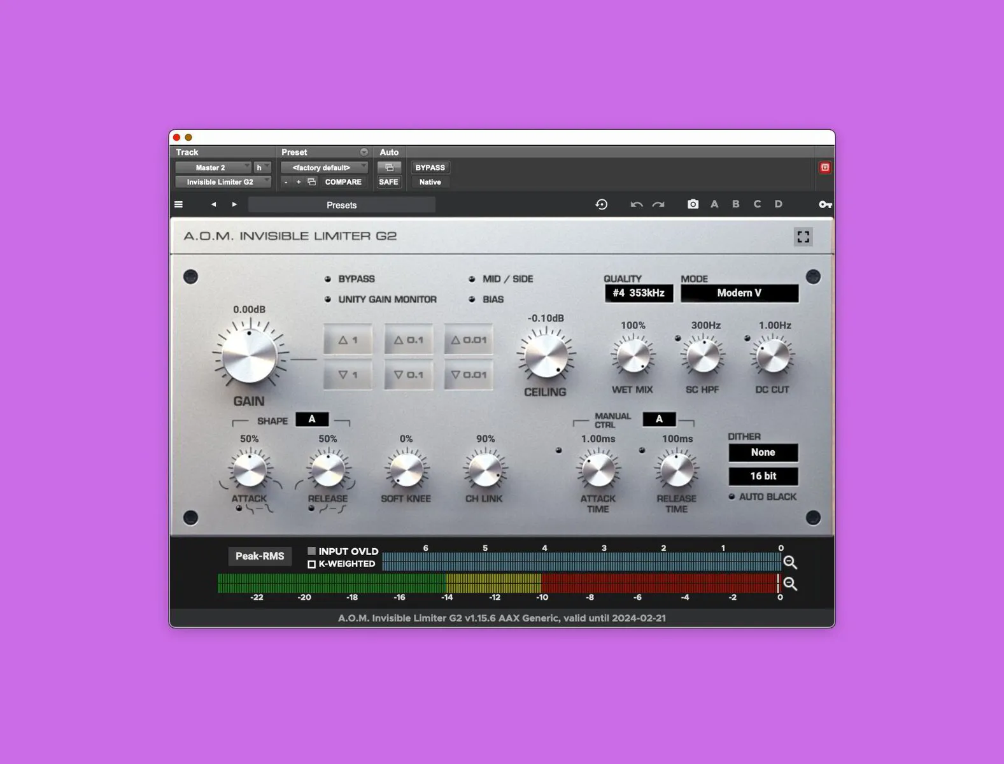Open the SHAPE A selector
Viewport: 1004px width, 764px height.
tap(312, 419)
